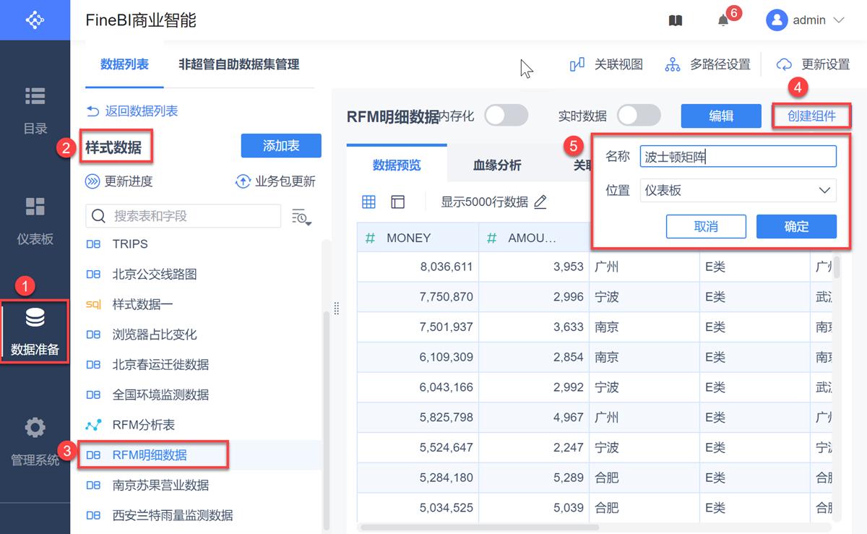Image resolution: width=867 pixels, height=534 pixels.
Task: Open the documentation book icon in top bar
Action: pyautogui.click(x=675, y=20)
